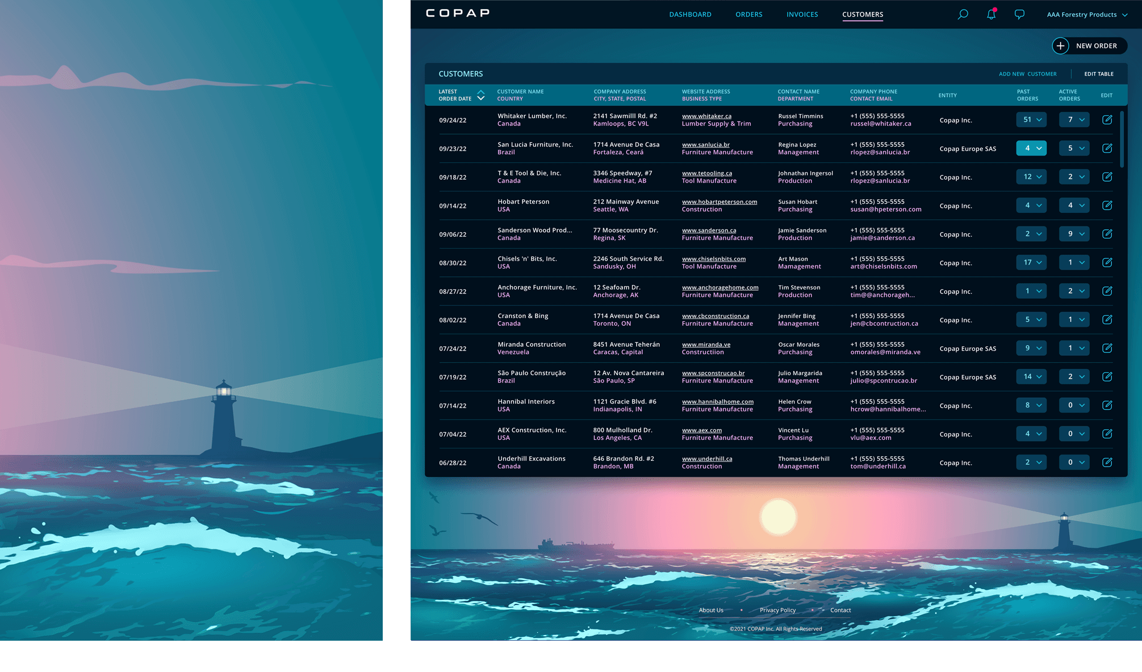Expand San Lucia active orders dropdown
Image resolution: width=1142 pixels, height=672 pixels.
pos(1074,148)
